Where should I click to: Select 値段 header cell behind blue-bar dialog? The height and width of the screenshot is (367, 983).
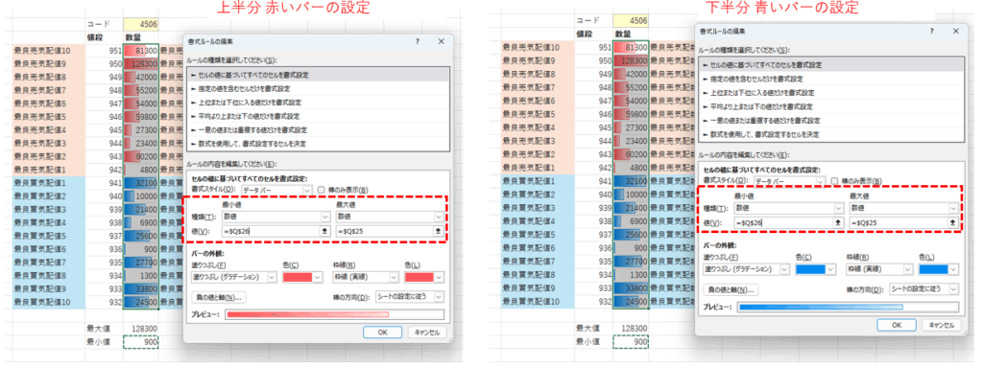[x=594, y=34]
